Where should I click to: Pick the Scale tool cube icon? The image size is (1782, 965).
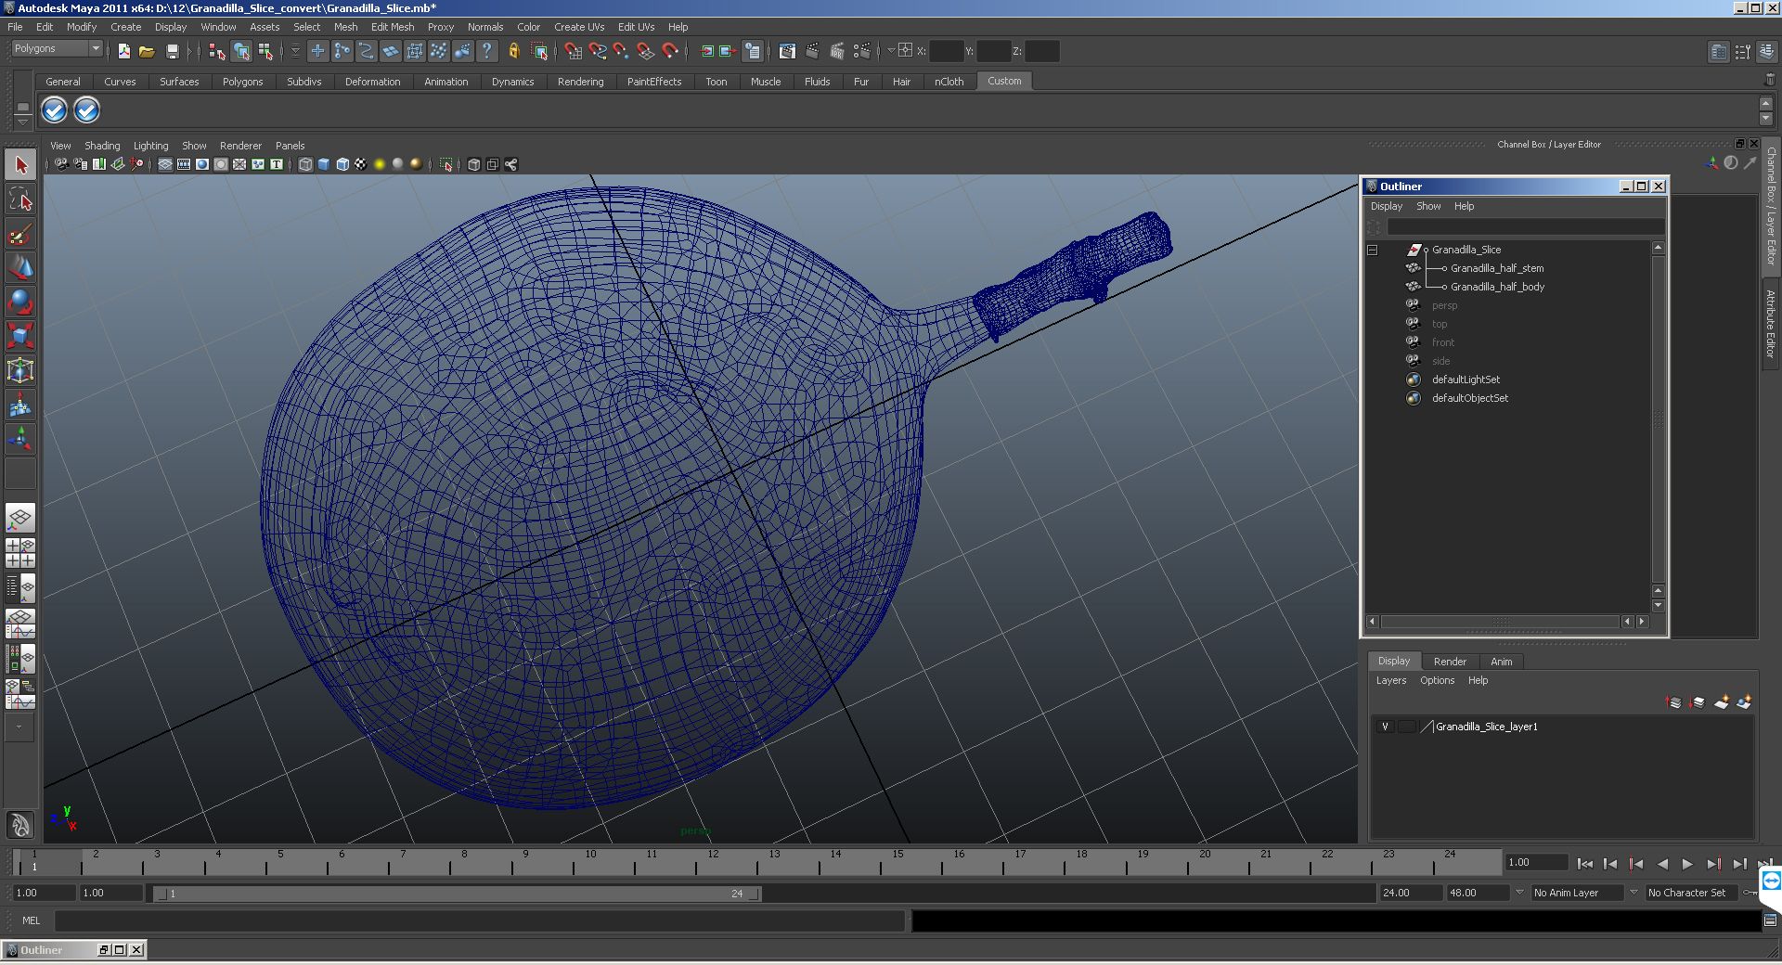20,335
